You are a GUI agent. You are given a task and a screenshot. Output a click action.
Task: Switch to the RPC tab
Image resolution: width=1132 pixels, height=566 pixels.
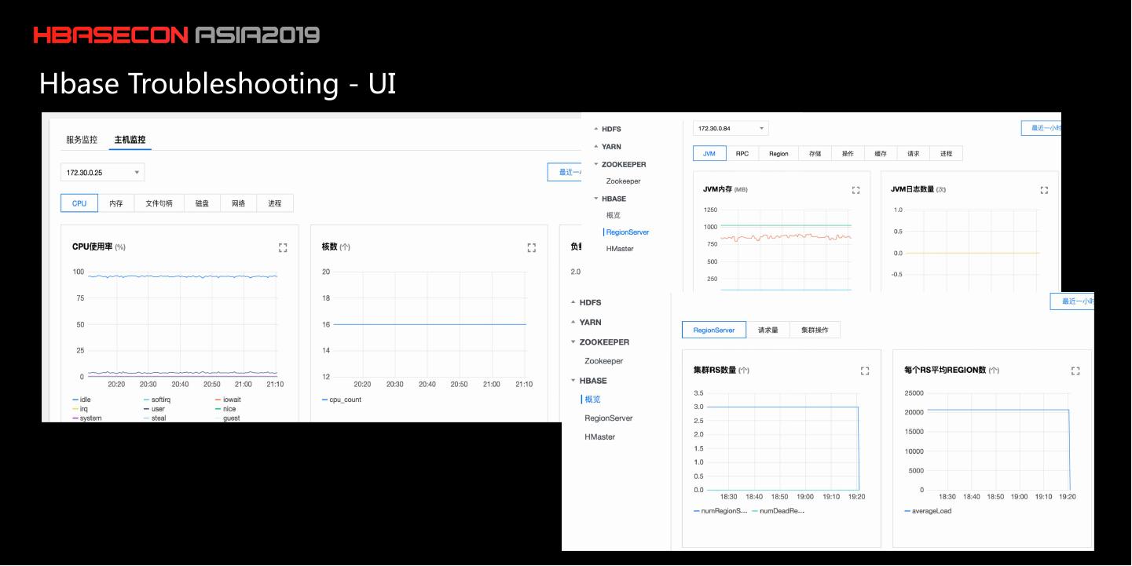[x=742, y=154]
